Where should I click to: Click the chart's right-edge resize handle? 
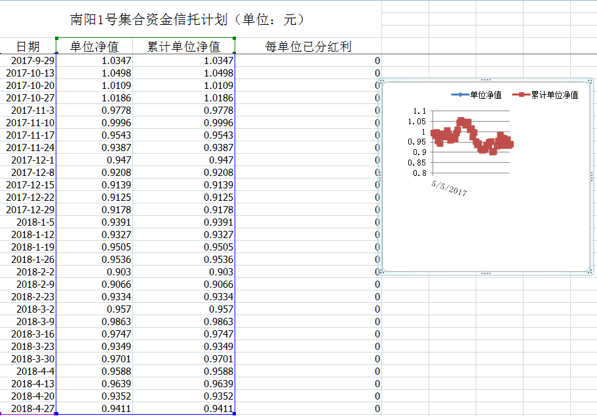pyautogui.click(x=593, y=176)
